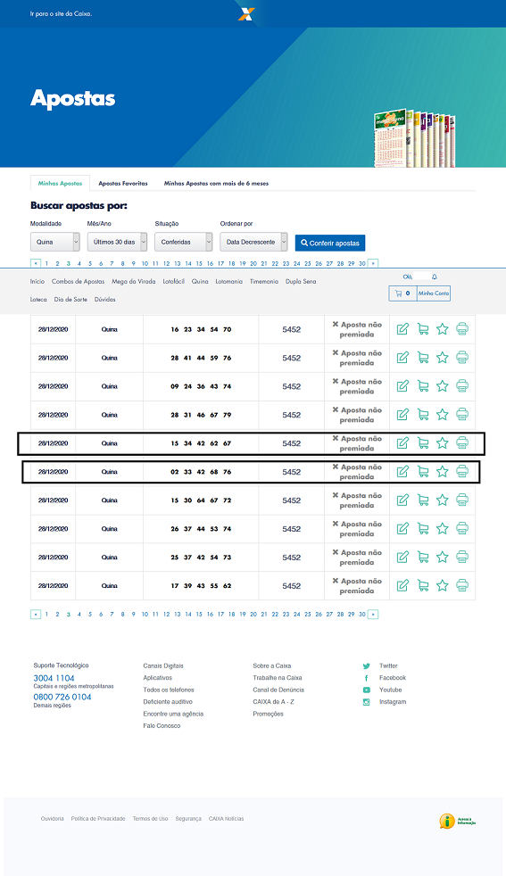Viewport: 506px width, 876px height.
Task: Print the bet 28 31 46 67 79
Action: tap(462, 415)
